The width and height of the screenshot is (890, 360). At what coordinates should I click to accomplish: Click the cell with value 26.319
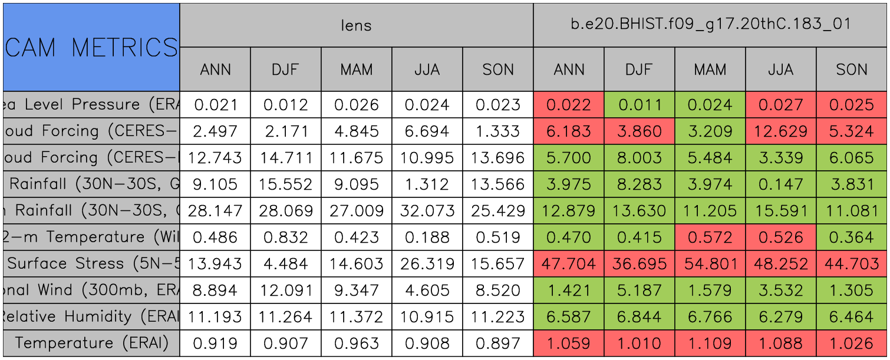[427, 263]
